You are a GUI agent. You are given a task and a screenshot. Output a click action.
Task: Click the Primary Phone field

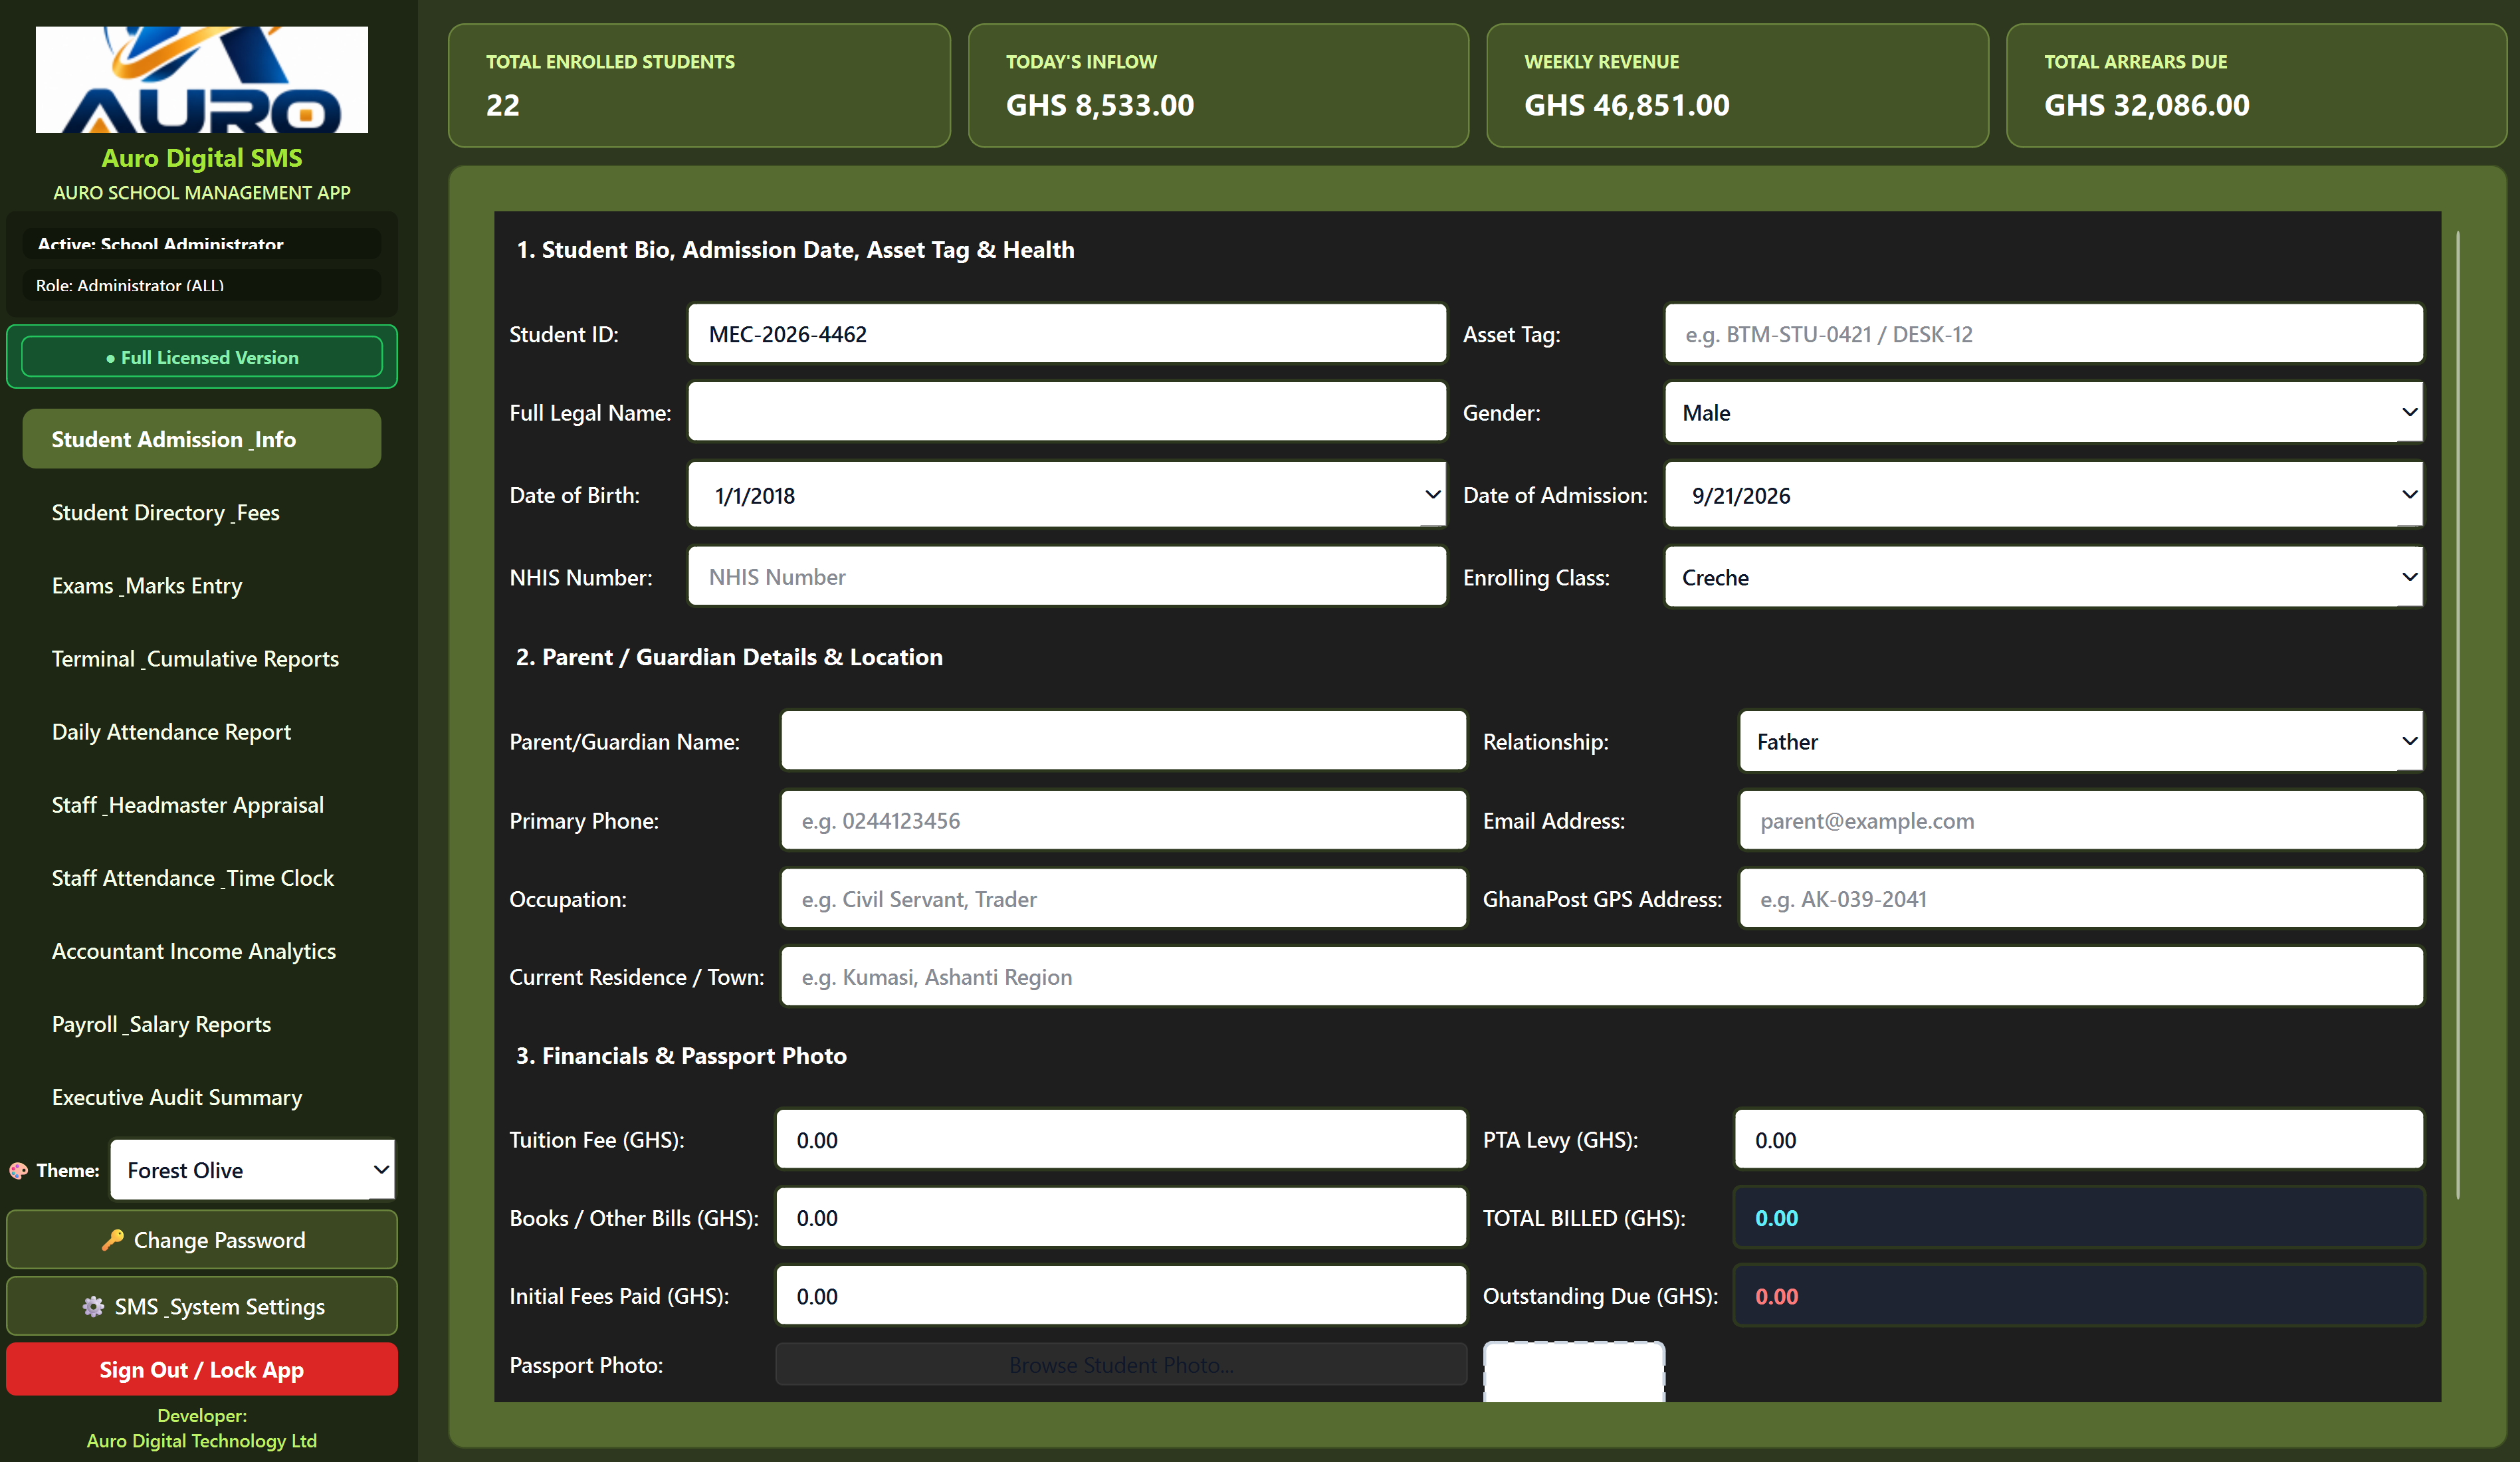(1124, 820)
